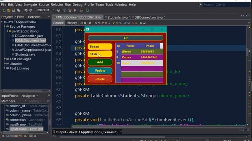Viewport: 252px width, 141px height.
Task: Expand the Libraries node
Action: [5, 63]
